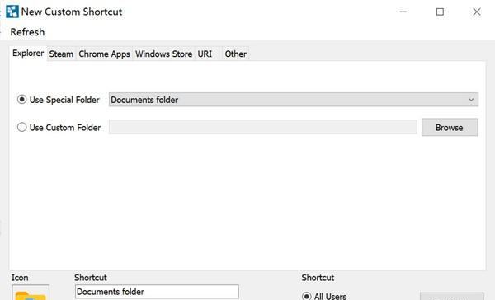
Task: Select the Use Custom Folder radio button
Action: click(21, 127)
